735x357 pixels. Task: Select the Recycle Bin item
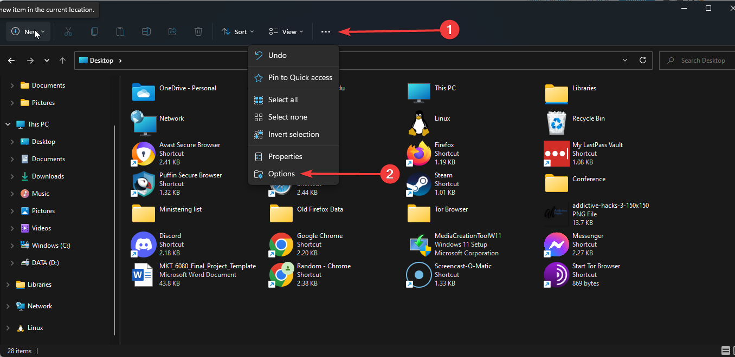click(x=575, y=123)
